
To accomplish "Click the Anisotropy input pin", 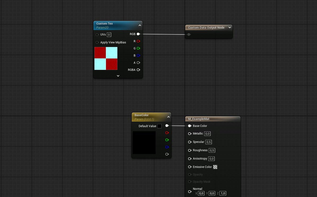I will point(189,159).
